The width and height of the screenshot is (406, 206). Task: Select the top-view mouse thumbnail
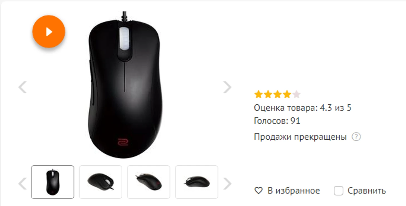[53, 182]
